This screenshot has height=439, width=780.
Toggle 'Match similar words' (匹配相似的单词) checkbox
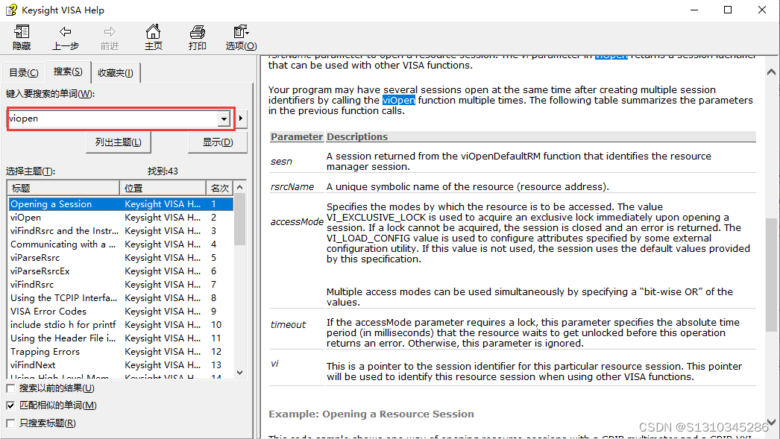[10, 405]
